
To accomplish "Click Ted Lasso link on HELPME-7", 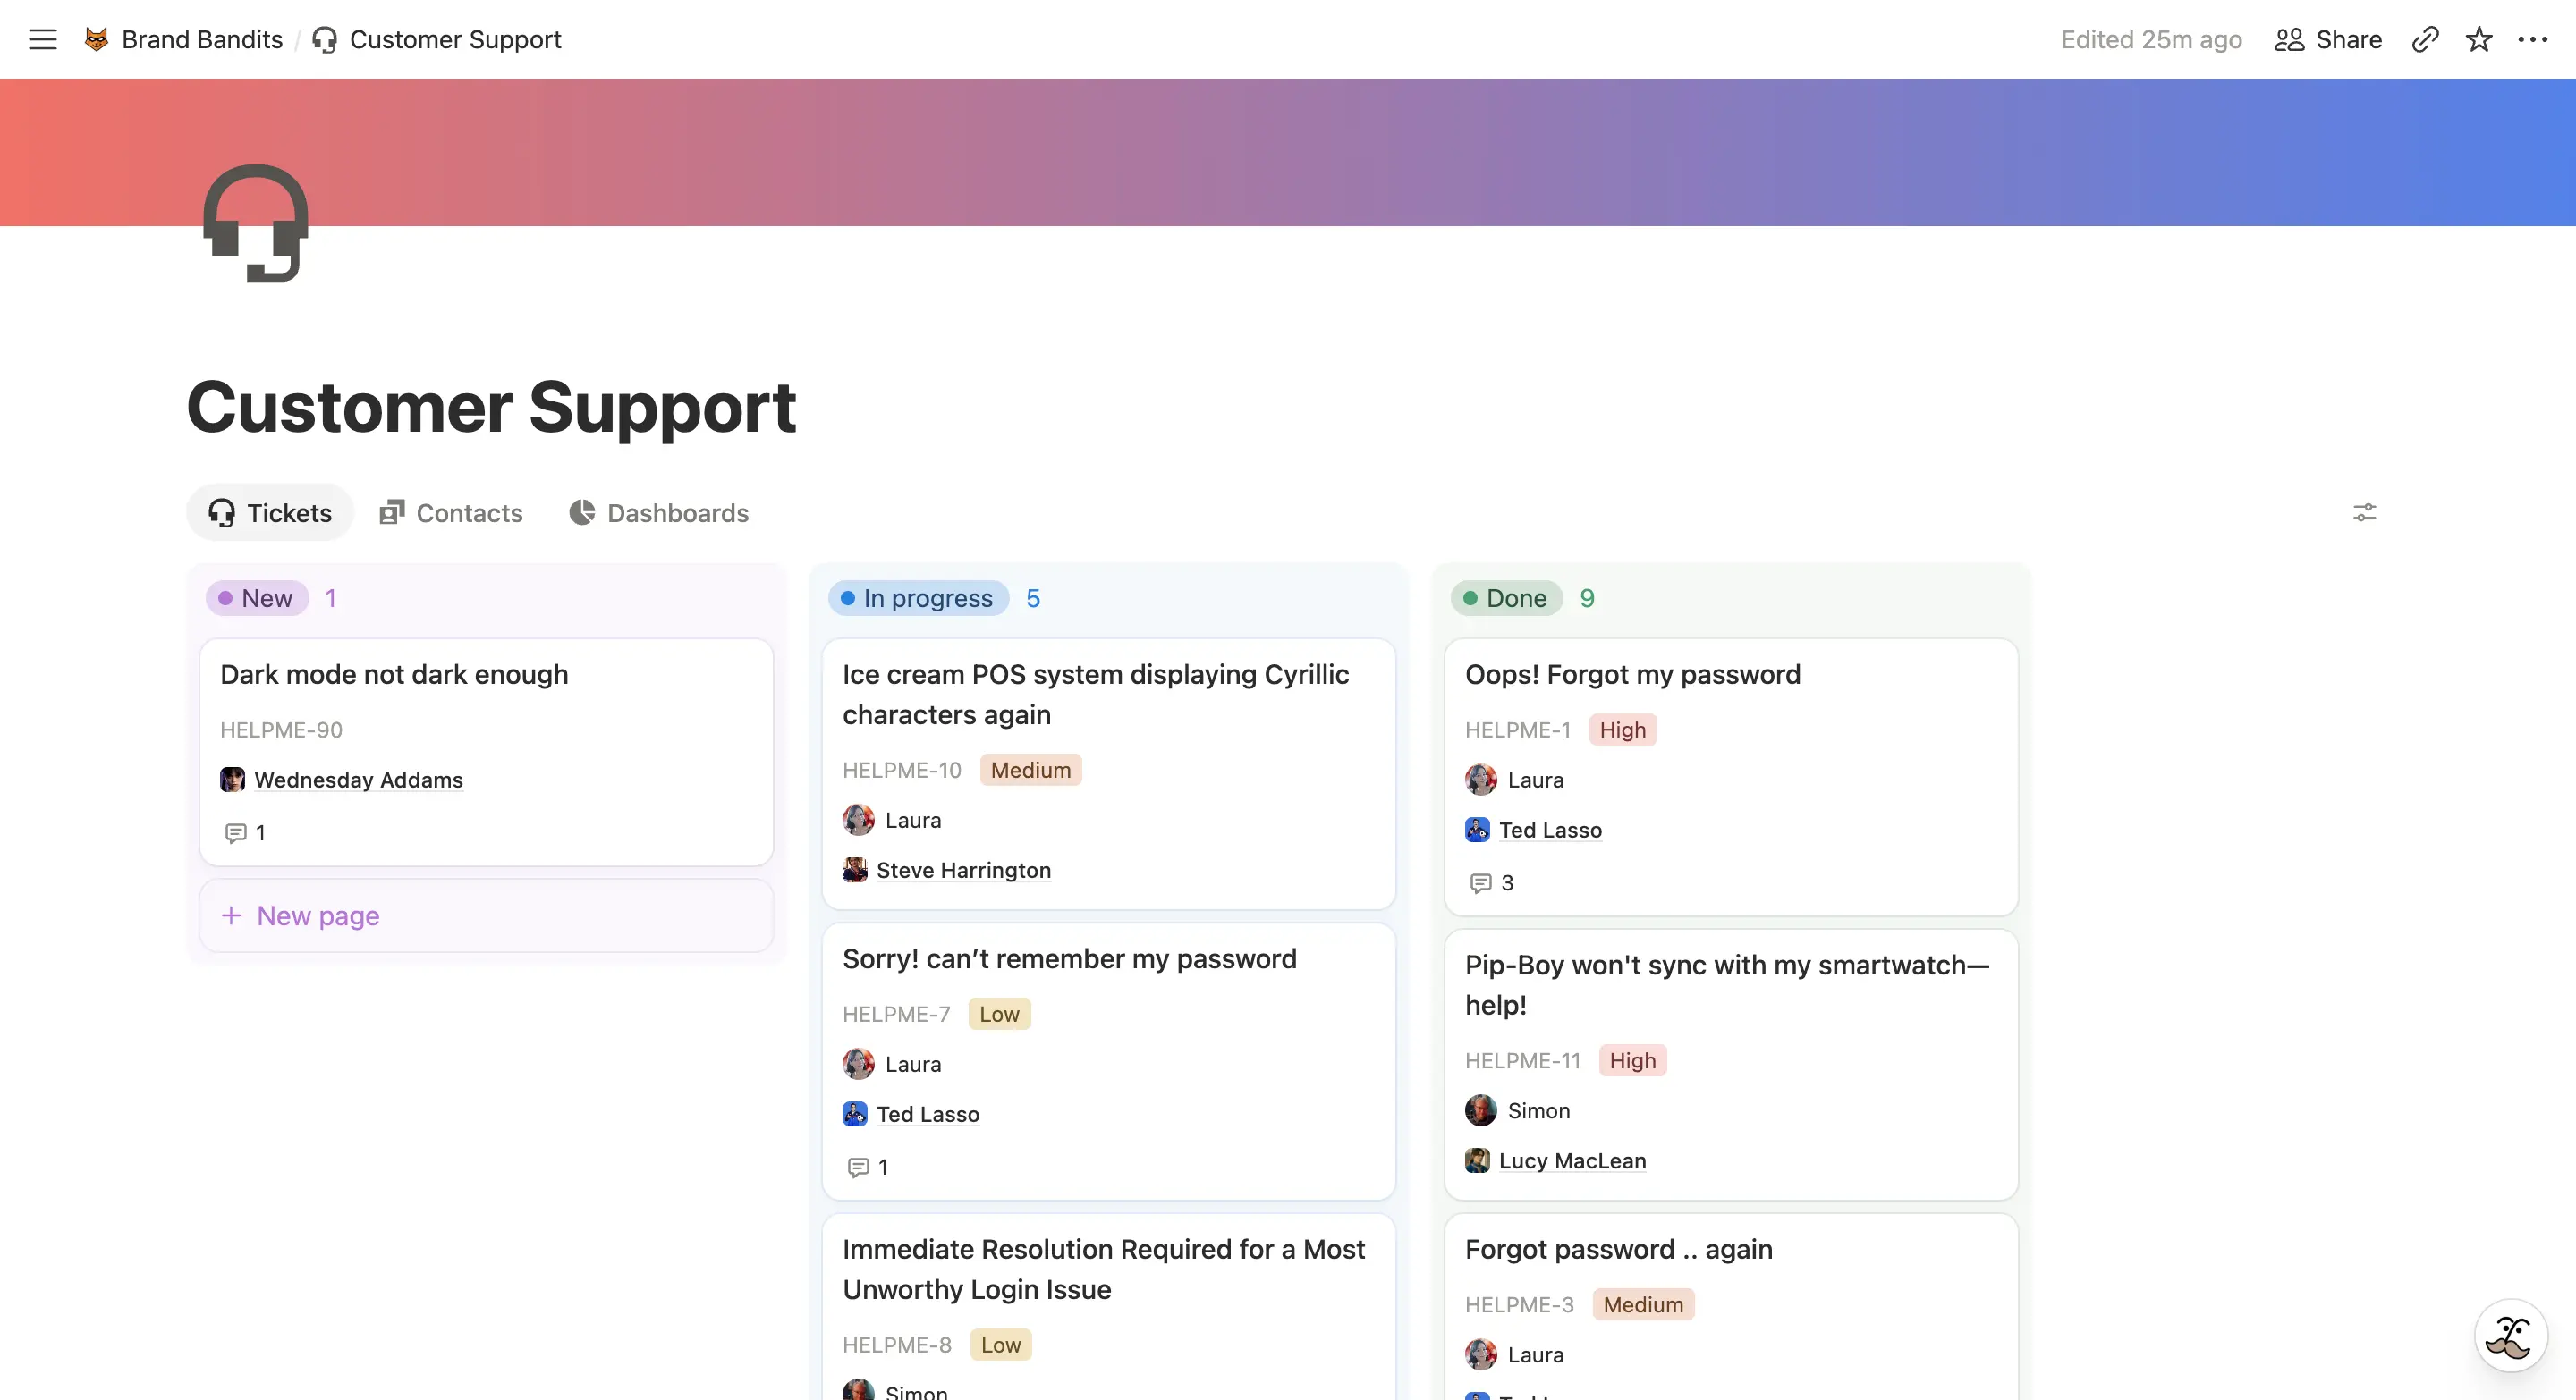I will coord(928,1113).
